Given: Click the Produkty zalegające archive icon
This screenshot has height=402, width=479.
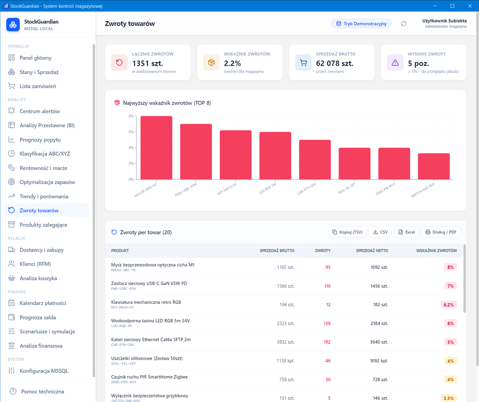Looking at the screenshot, I should [x=11, y=225].
